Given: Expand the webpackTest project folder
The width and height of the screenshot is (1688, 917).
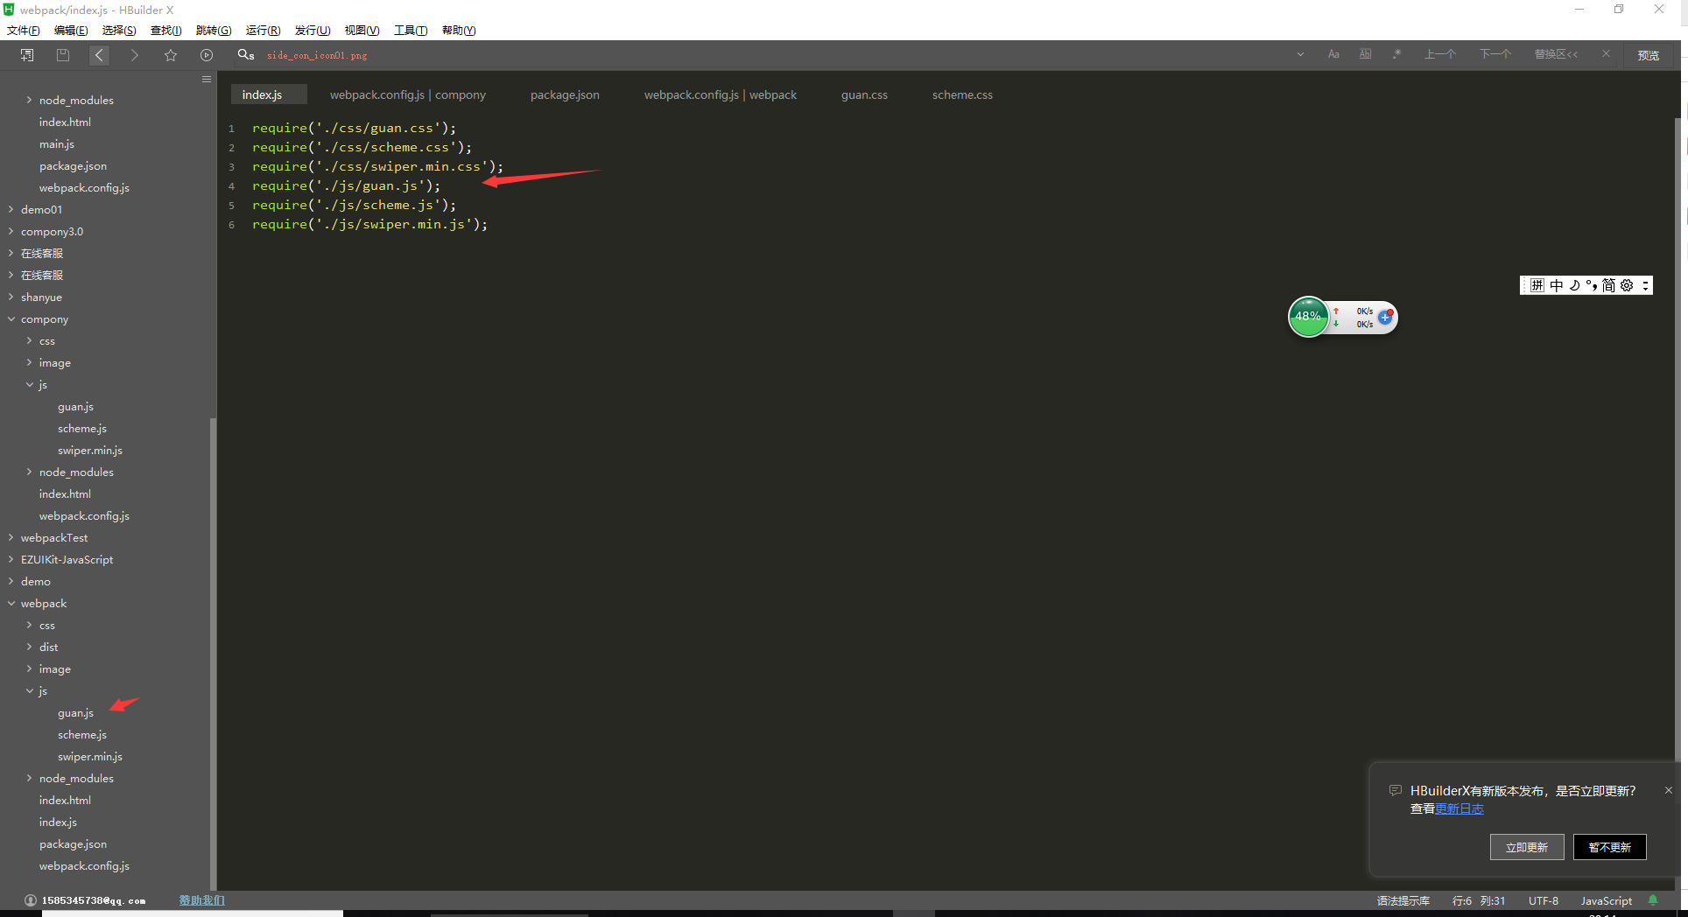Looking at the screenshot, I should point(11,538).
